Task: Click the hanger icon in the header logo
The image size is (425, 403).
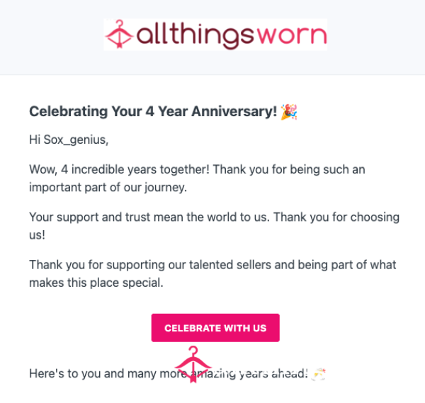Action: tap(119, 34)
